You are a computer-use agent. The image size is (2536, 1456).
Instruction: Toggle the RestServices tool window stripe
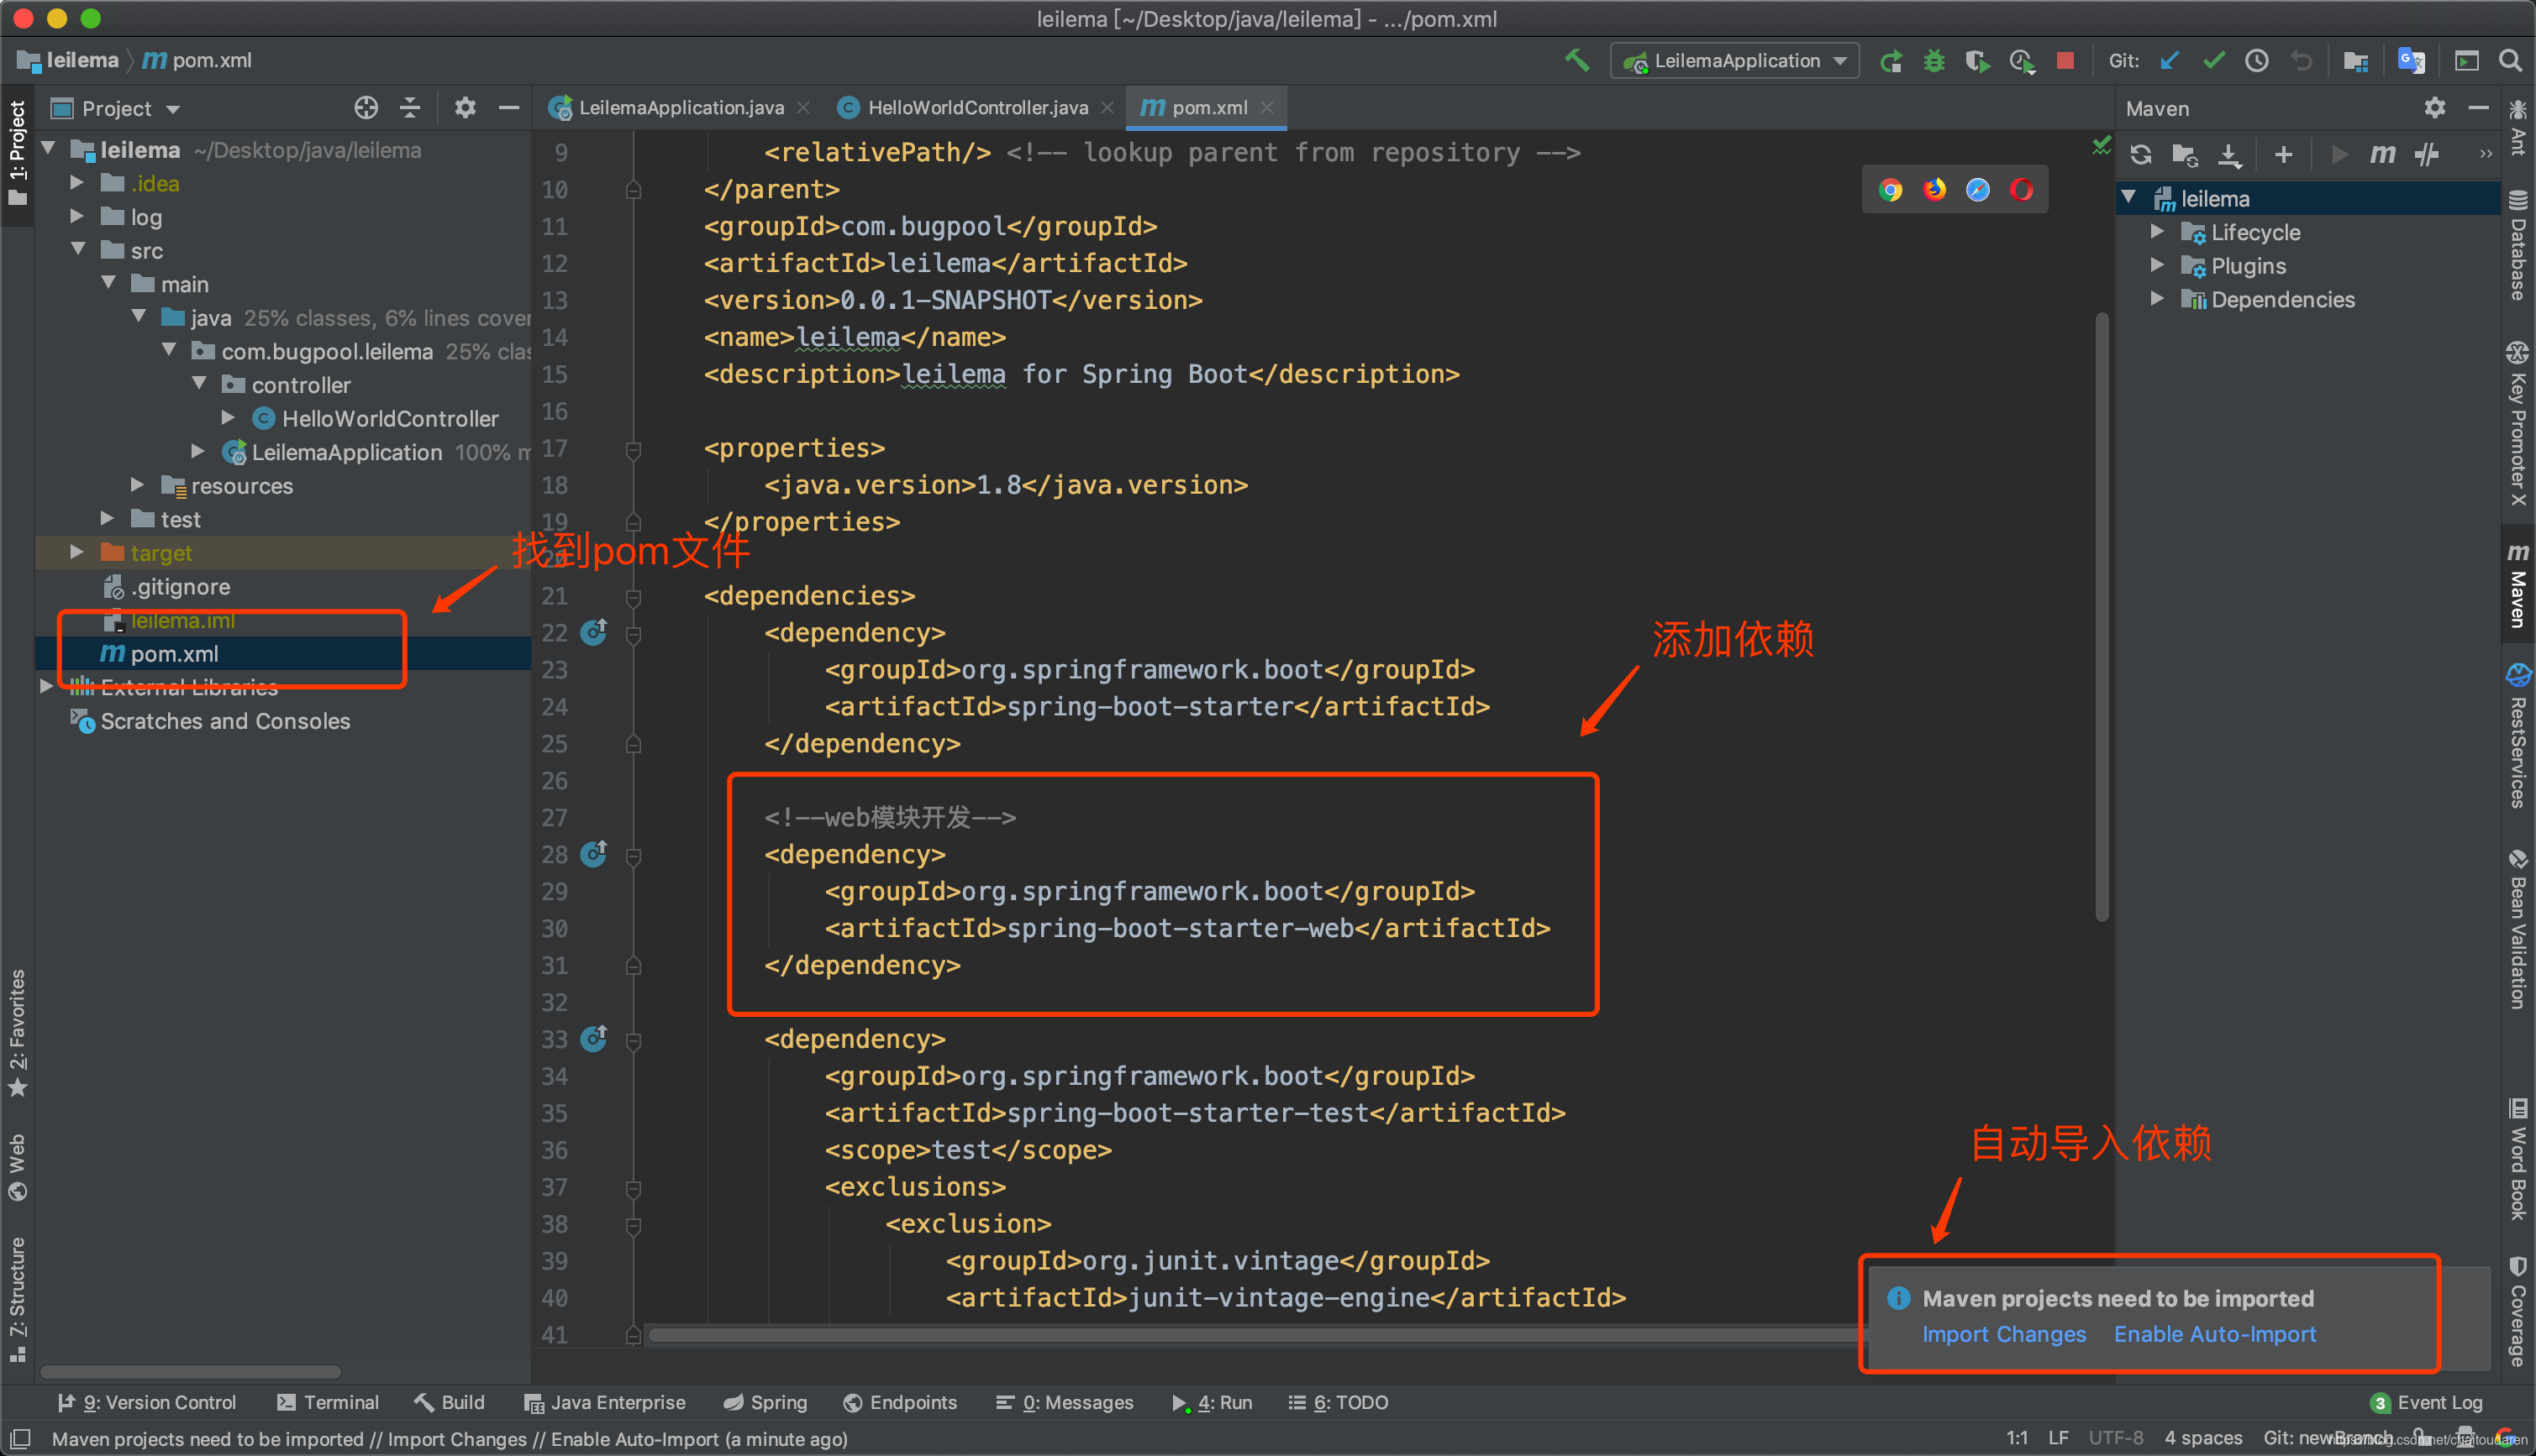point(2518,735)
